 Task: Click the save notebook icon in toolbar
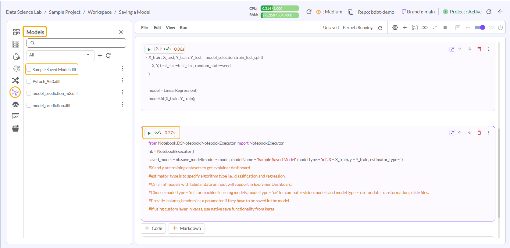point(415,27)
